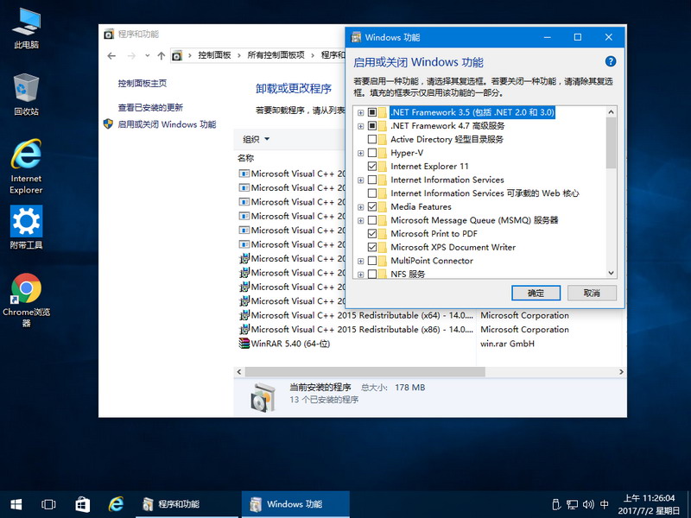Click the safely remove hardware tray icon
Screen dimensions: 691x518
pos(556,504)
